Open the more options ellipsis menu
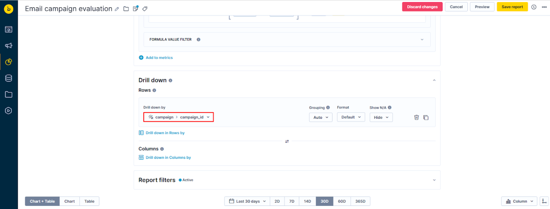This screenshot has height=209, width=550. tap(544, 7)
